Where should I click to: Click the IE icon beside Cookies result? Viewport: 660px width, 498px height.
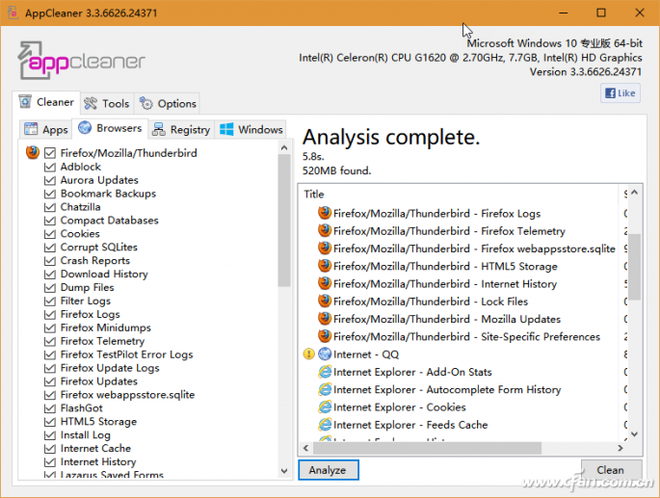[325, 407]
